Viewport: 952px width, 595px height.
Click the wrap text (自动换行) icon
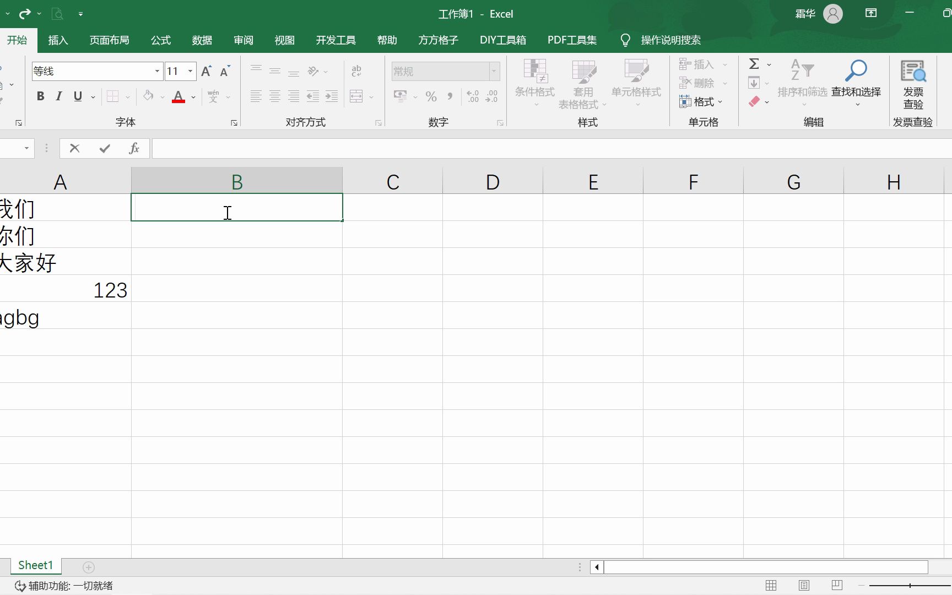click(x=356, y=71)
